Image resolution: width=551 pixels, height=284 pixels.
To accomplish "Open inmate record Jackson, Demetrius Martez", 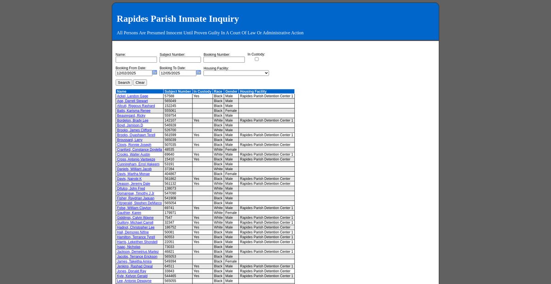I will (x=138, y=251).
